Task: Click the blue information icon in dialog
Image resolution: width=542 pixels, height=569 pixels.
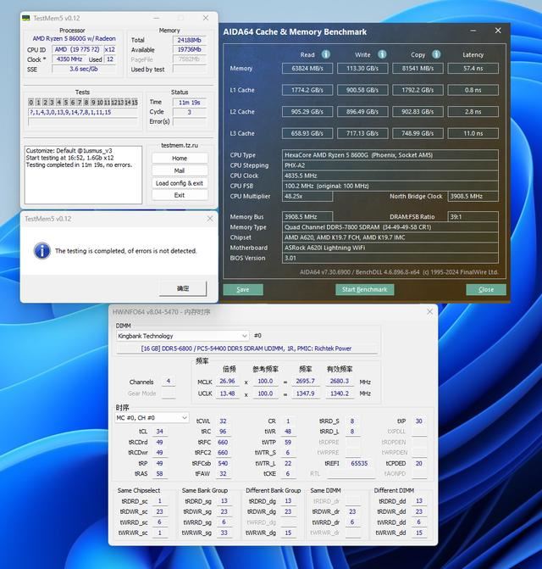Action: (41, 251)
